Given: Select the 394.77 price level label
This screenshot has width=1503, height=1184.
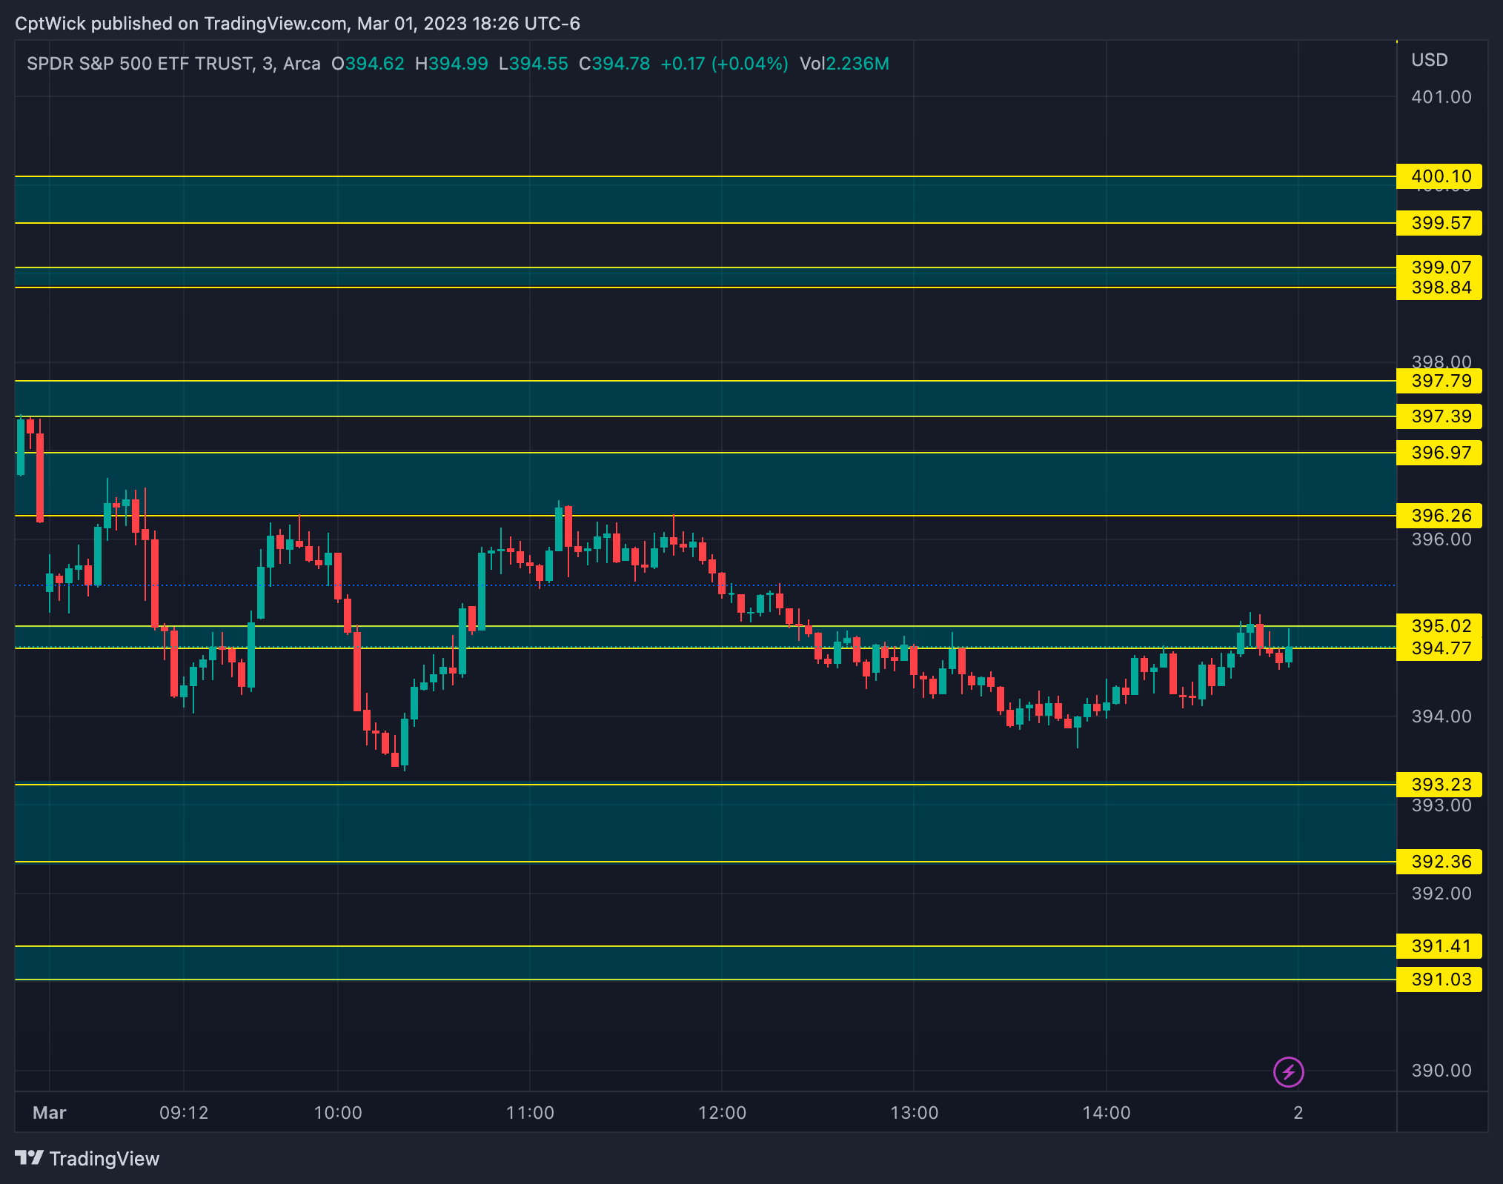Looking at the screenshot, I should tap(1439, 648).
